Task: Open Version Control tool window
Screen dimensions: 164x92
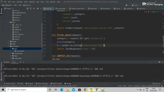Action: 9,84
